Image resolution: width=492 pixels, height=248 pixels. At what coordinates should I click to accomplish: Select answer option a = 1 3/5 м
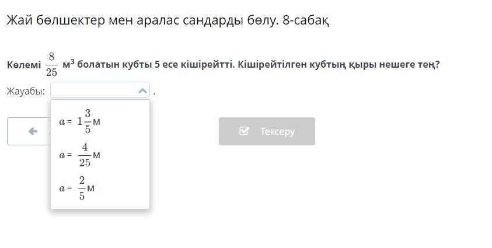click(100, 121)
